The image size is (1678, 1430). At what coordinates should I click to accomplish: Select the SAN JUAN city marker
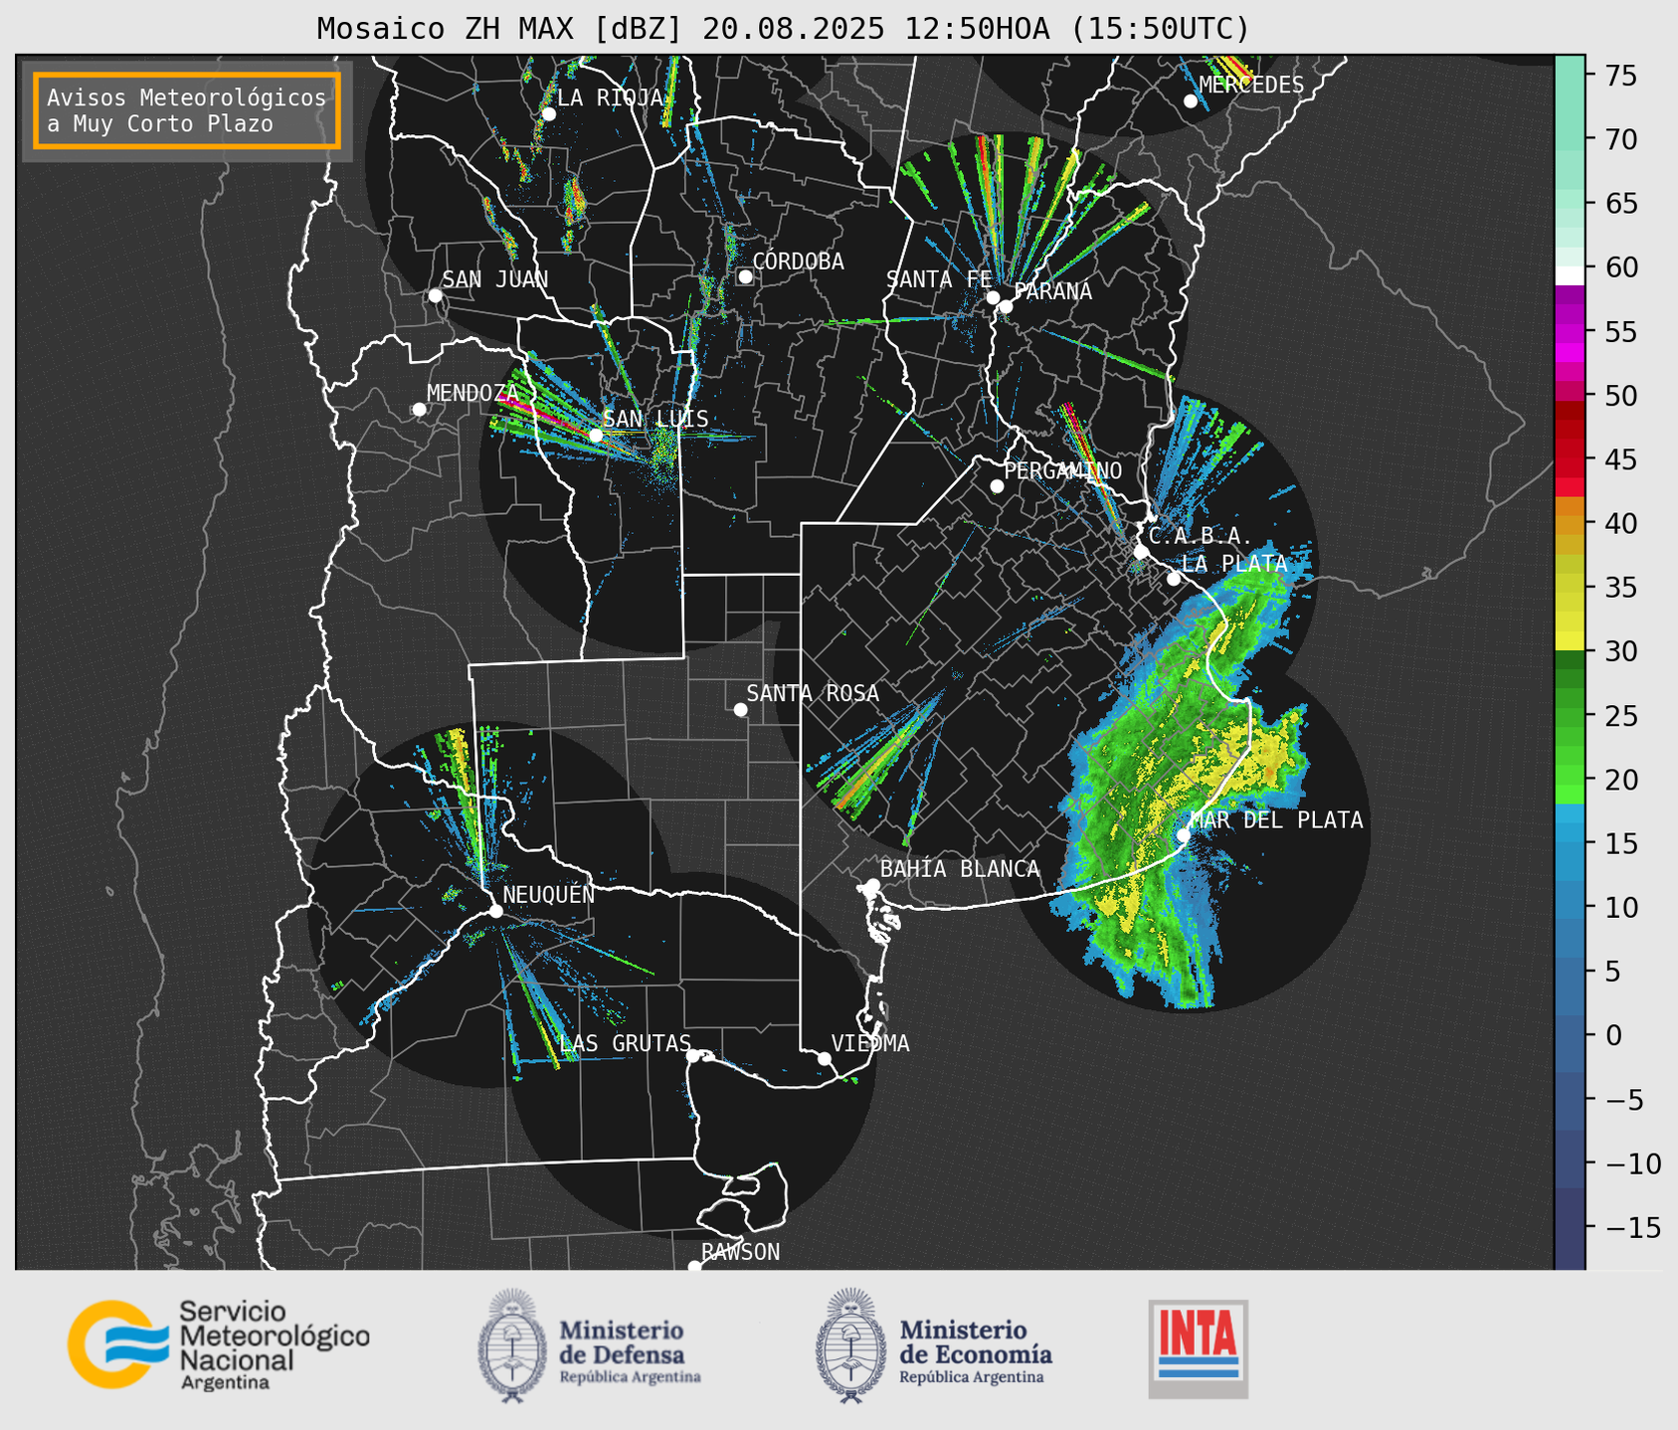pos(435,295)
